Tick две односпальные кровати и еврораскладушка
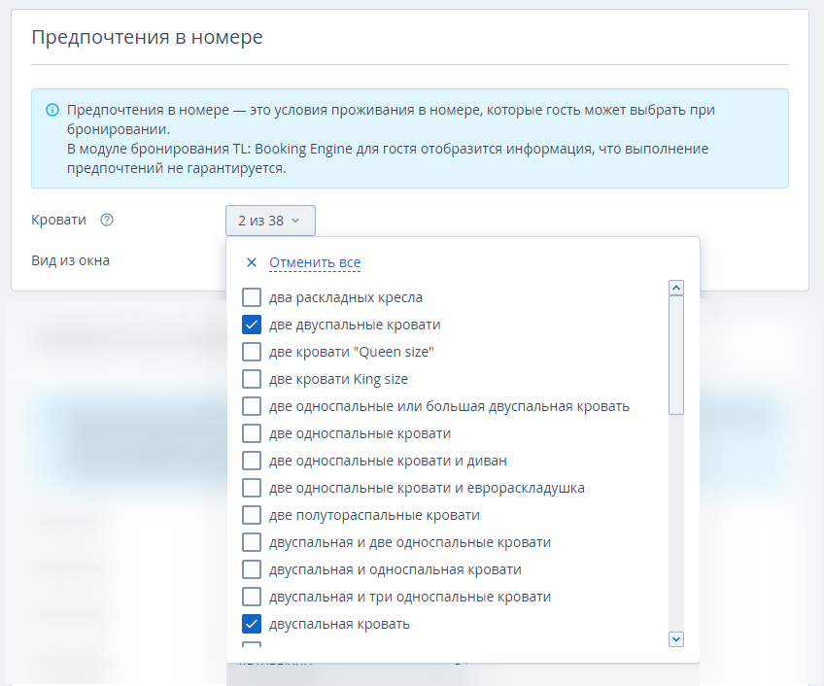 pos(252,489)
